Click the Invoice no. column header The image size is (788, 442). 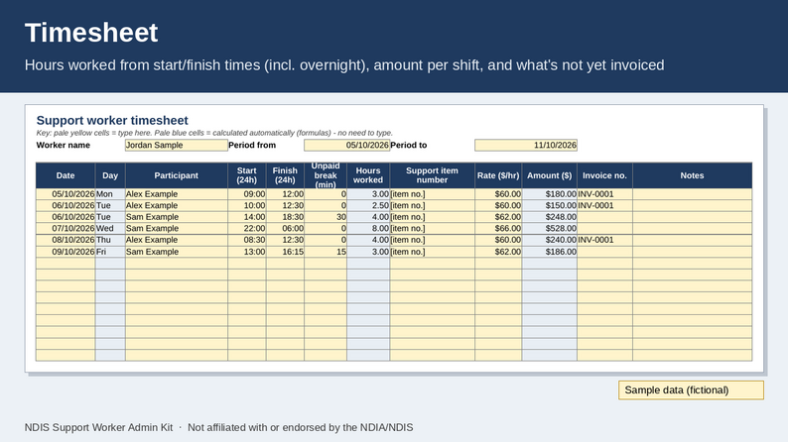[604, 175]
